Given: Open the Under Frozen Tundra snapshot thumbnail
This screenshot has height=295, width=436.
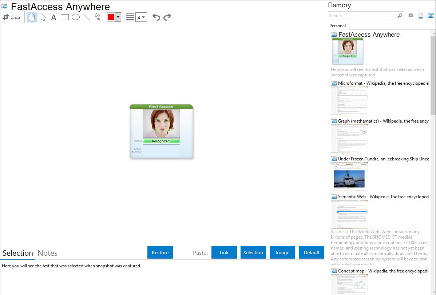Looking at the screenshot, I should (x=349, y=176).
